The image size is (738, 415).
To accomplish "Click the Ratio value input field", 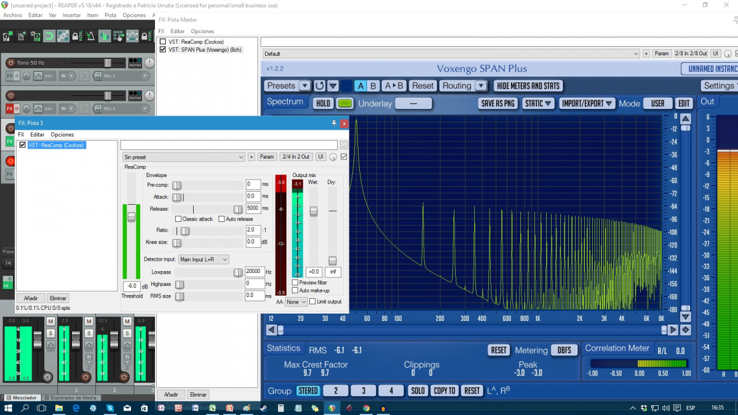I will pos(253,230).
